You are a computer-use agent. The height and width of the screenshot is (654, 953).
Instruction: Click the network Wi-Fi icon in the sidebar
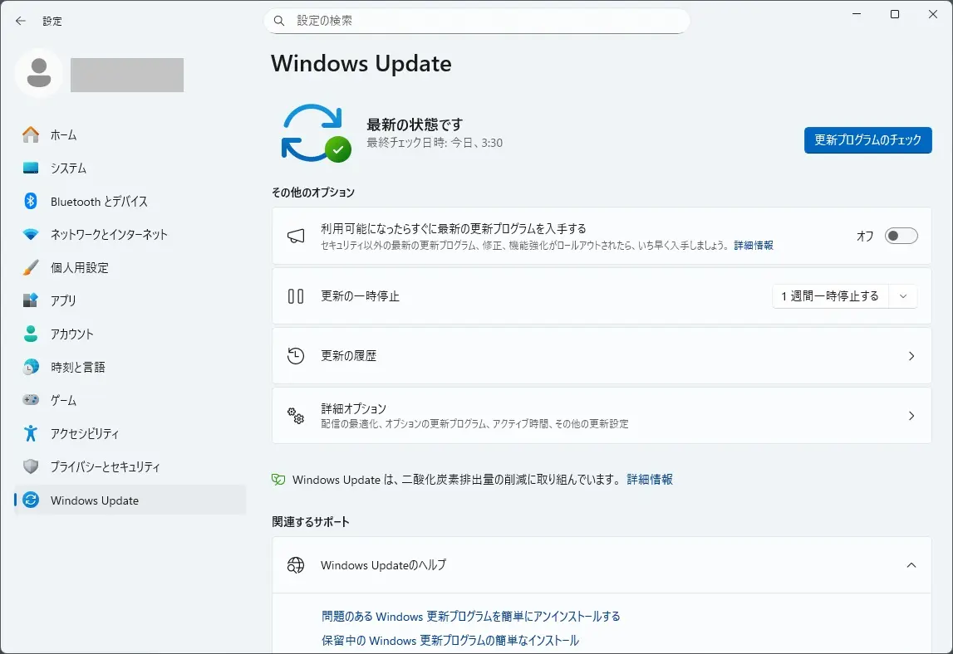point(31,234)
